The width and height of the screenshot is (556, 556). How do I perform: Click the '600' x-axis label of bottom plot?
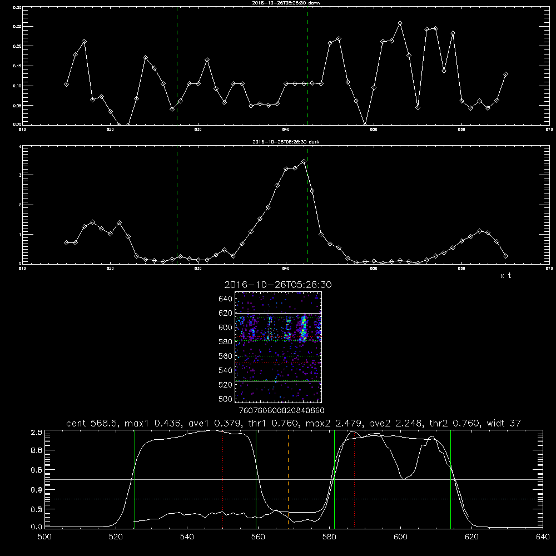coord(401,537)
